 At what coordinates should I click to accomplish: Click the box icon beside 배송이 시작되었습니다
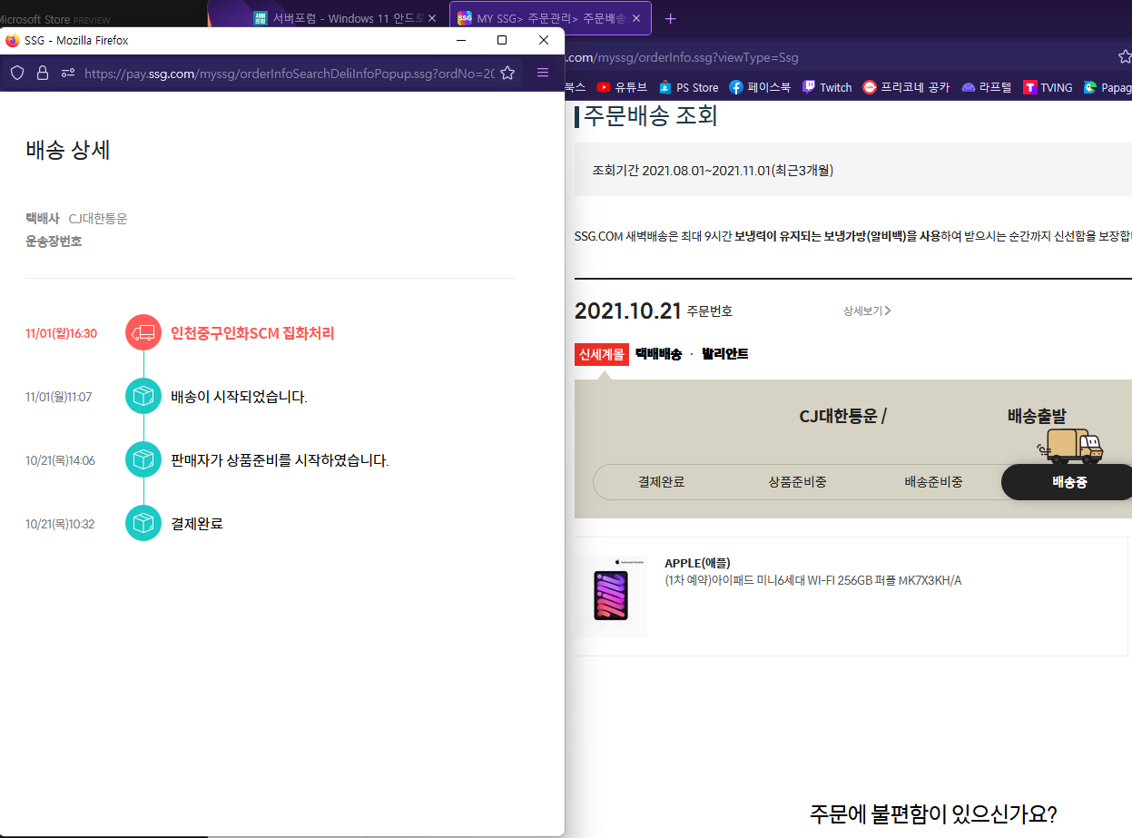point(143,397)
